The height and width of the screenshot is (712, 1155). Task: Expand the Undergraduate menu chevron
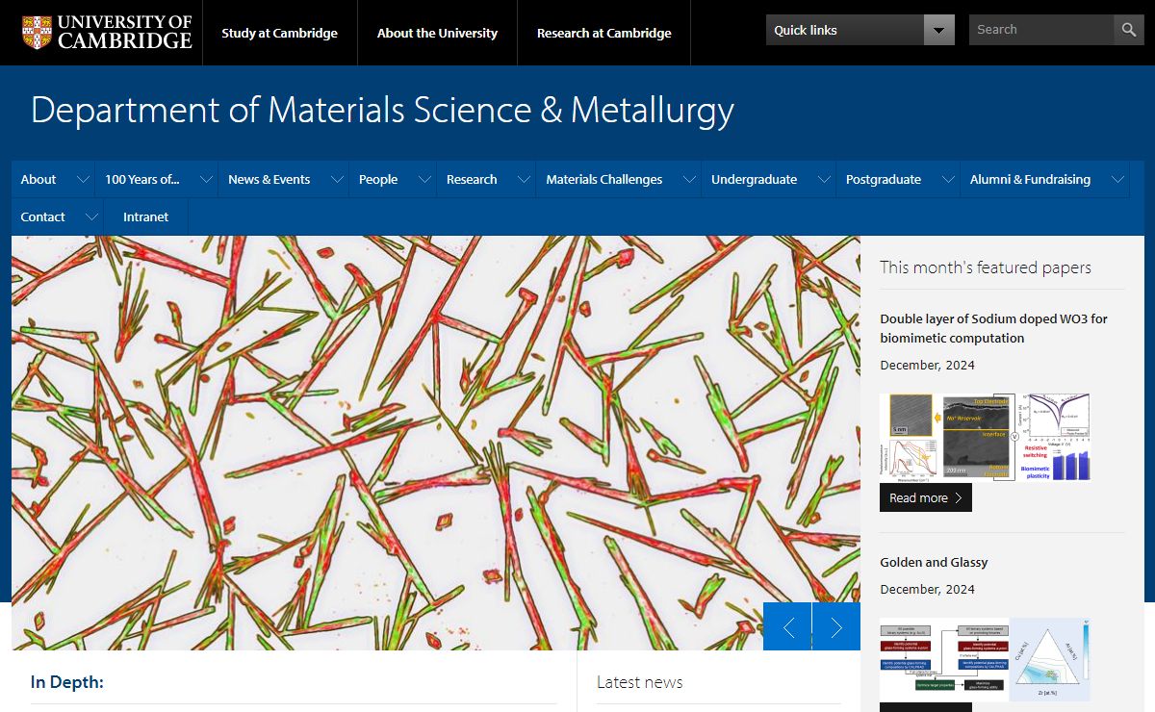coord(824,179)
